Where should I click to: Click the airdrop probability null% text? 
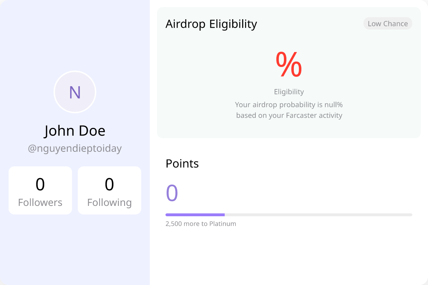click(x=289, y=105)
